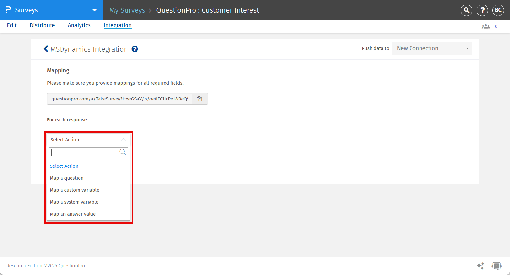510x275 pixels.
Task: Click the magnifier inside action search box
Action: pos(123,152)
